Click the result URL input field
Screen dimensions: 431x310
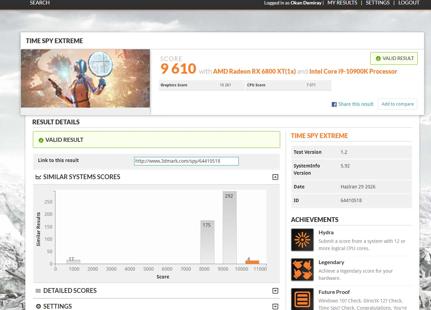click(186, 161)
